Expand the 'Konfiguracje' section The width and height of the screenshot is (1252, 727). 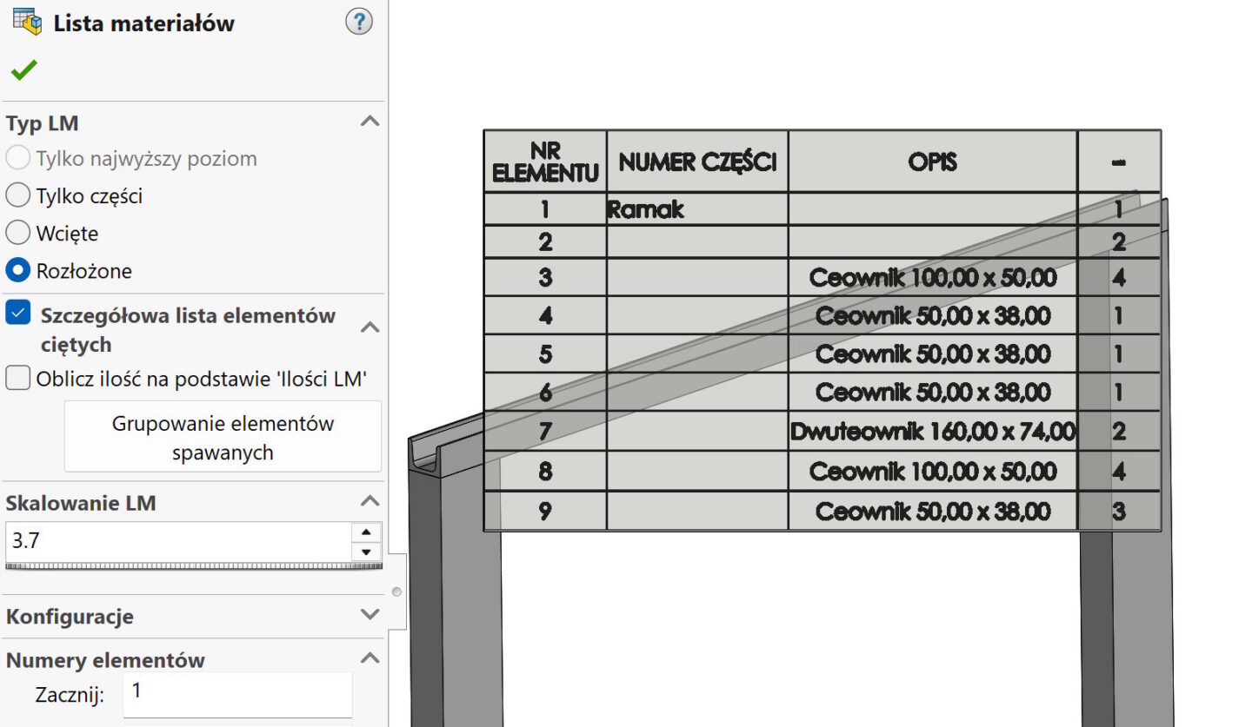coord(370,615)
